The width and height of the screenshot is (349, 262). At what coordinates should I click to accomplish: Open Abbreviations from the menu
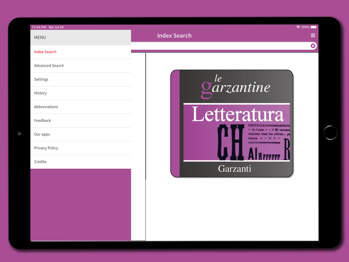tap(81, 107)
